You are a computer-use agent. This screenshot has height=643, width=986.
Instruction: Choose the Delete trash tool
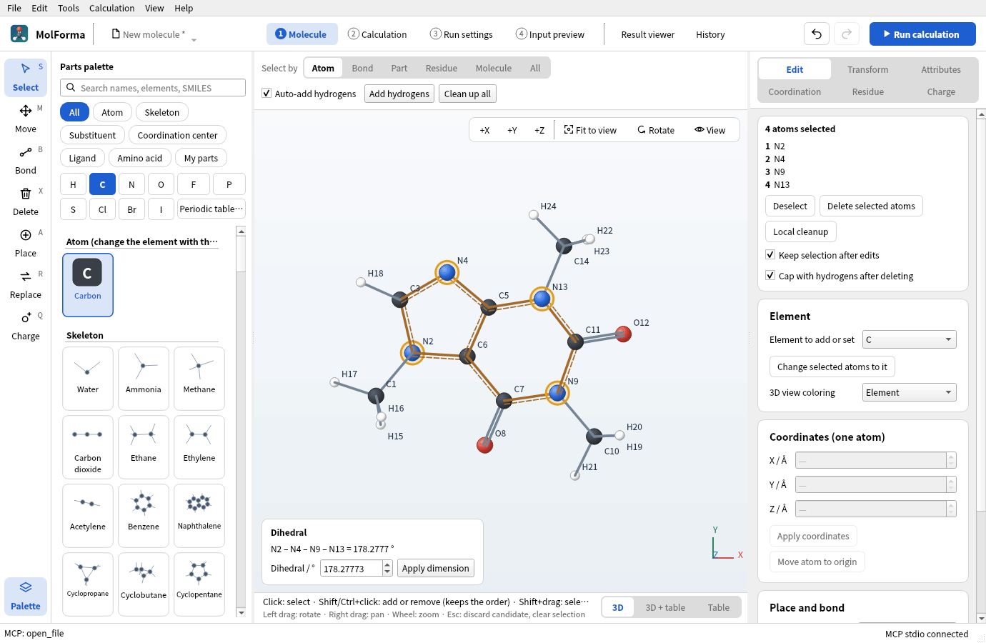click(26, 201)
